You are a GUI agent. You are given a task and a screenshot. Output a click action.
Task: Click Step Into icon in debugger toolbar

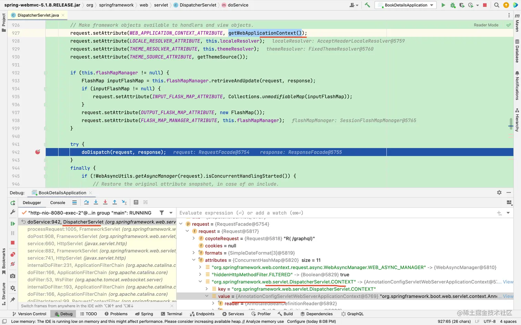(96, 203)
